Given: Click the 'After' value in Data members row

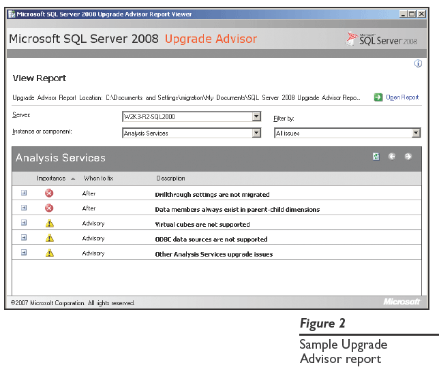Looking at the screenshot, I should pos(89,208).
